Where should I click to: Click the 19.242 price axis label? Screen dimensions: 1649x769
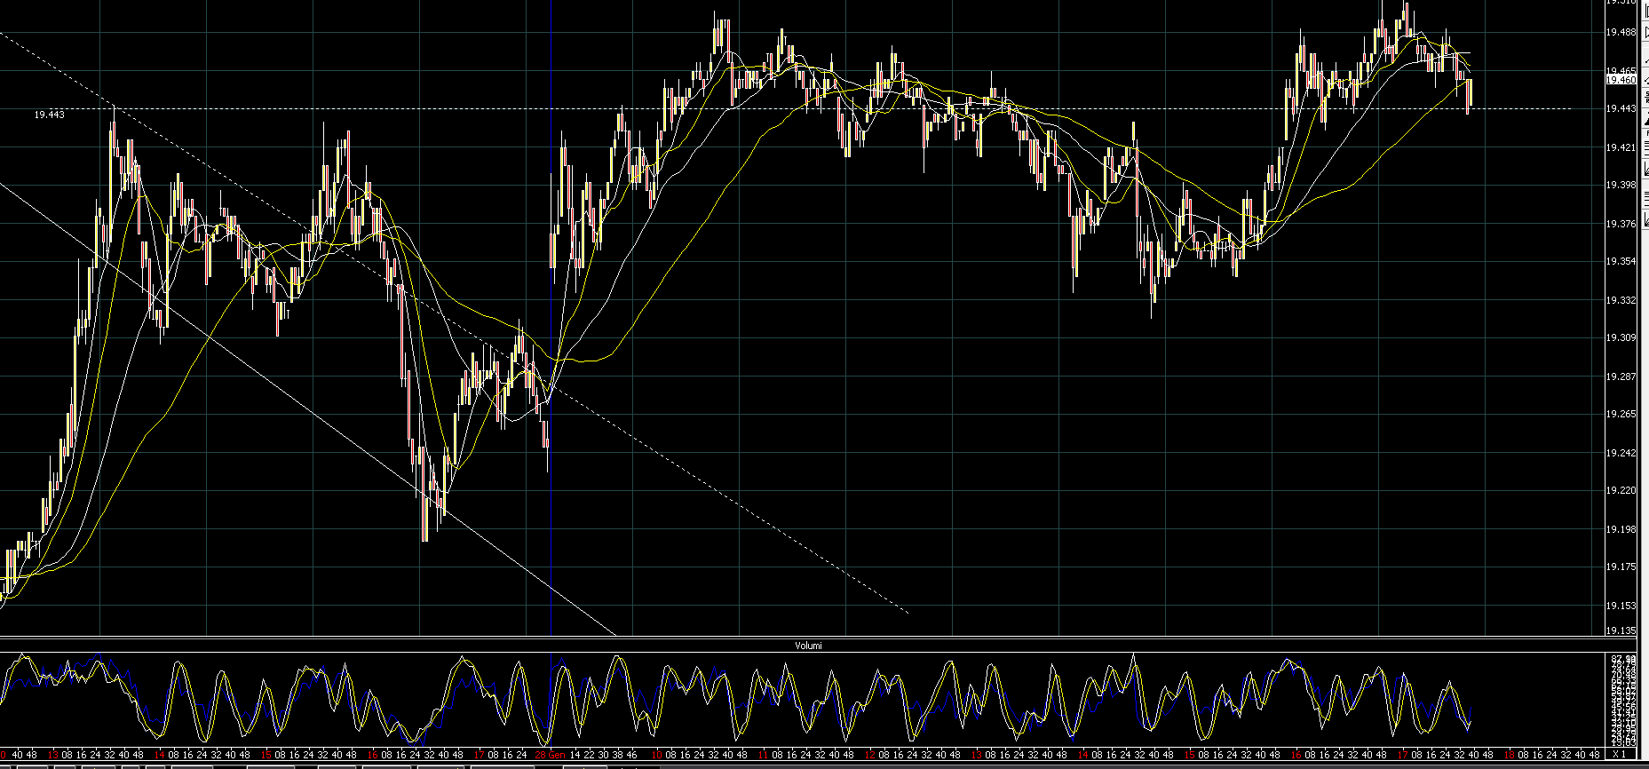(x=1621, y=453)
